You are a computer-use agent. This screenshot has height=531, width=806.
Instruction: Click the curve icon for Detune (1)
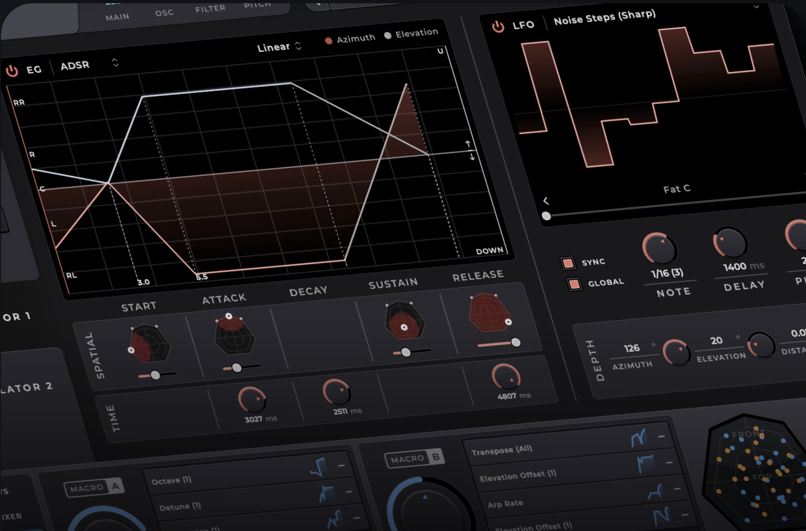coord(326,495)
